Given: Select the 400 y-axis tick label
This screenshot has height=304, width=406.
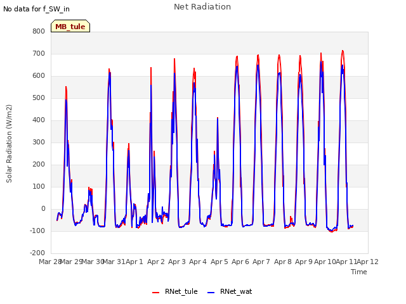Looking at the screenshot, I should tap(39, 120).
